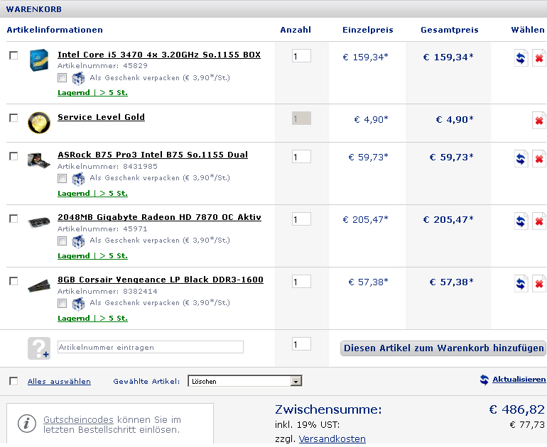Refresh icon for Corsair Vengeance row

[x=521, y=284]
